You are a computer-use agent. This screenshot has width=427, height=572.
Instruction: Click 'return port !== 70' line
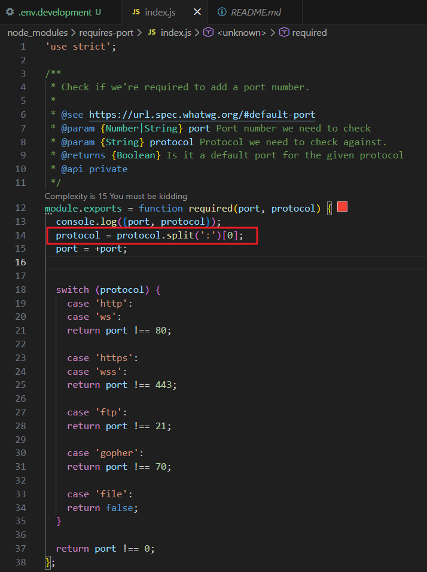click(119, 467)
